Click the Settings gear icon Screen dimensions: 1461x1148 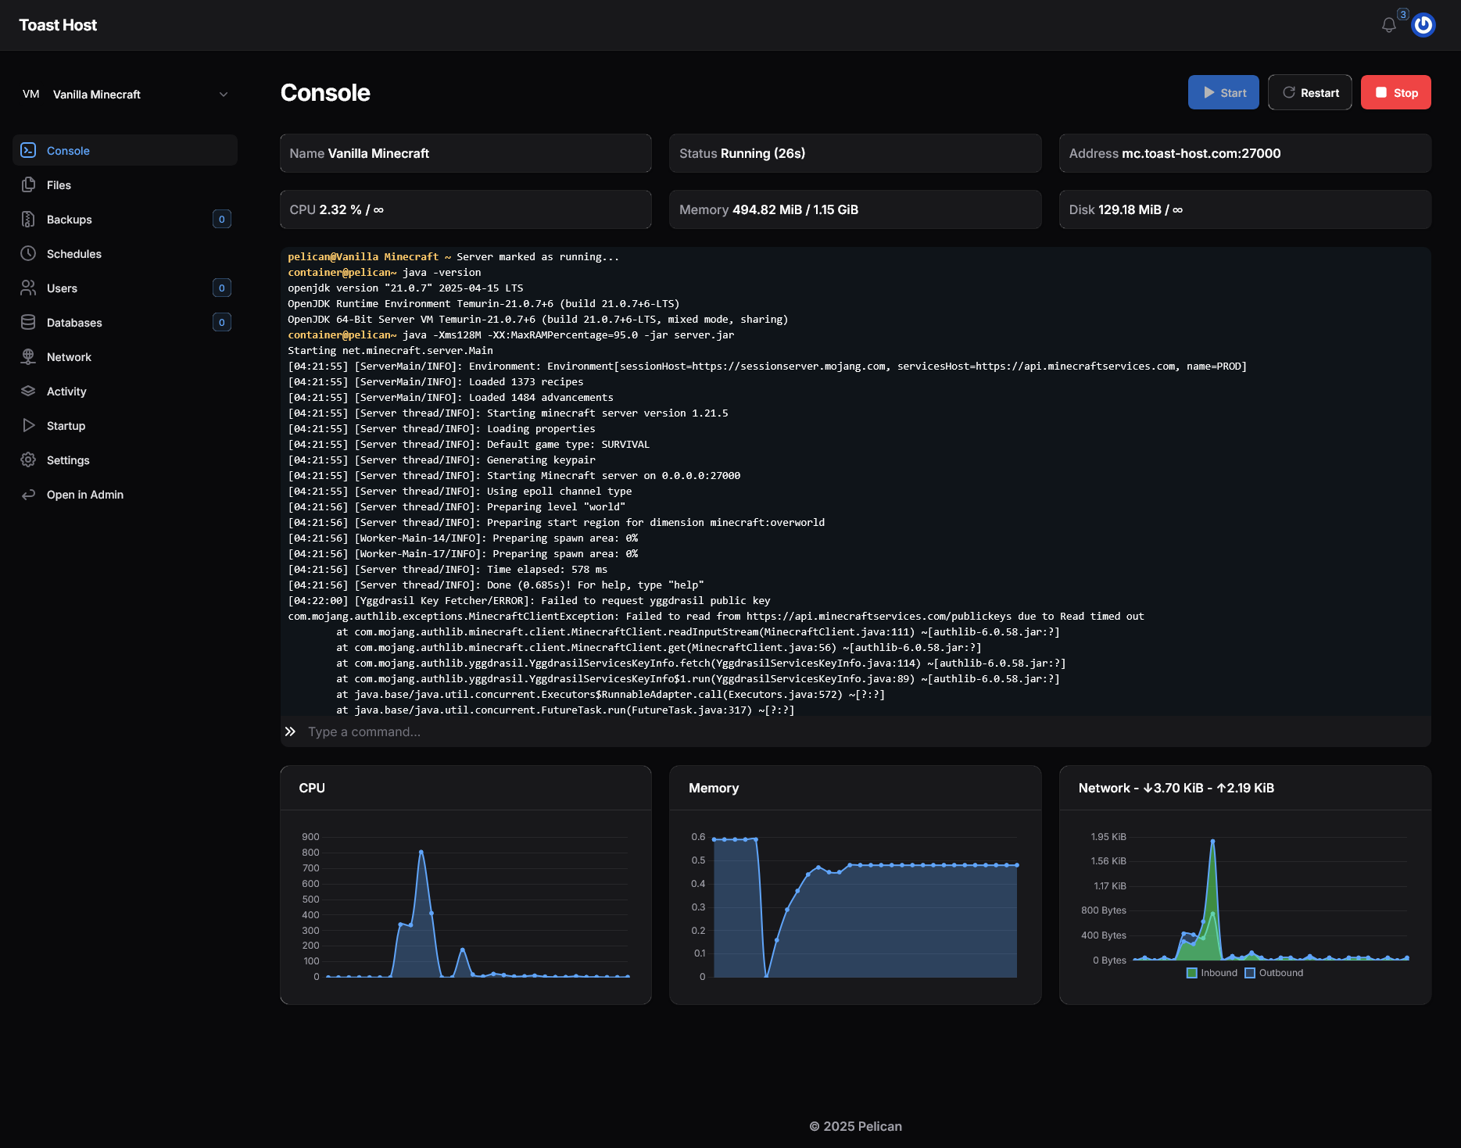click(x=28, y=460)
